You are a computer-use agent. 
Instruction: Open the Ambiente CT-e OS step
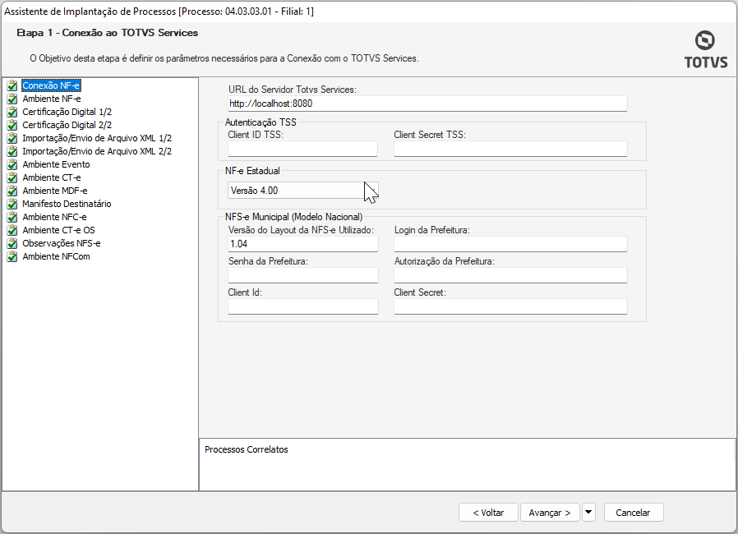58,231
